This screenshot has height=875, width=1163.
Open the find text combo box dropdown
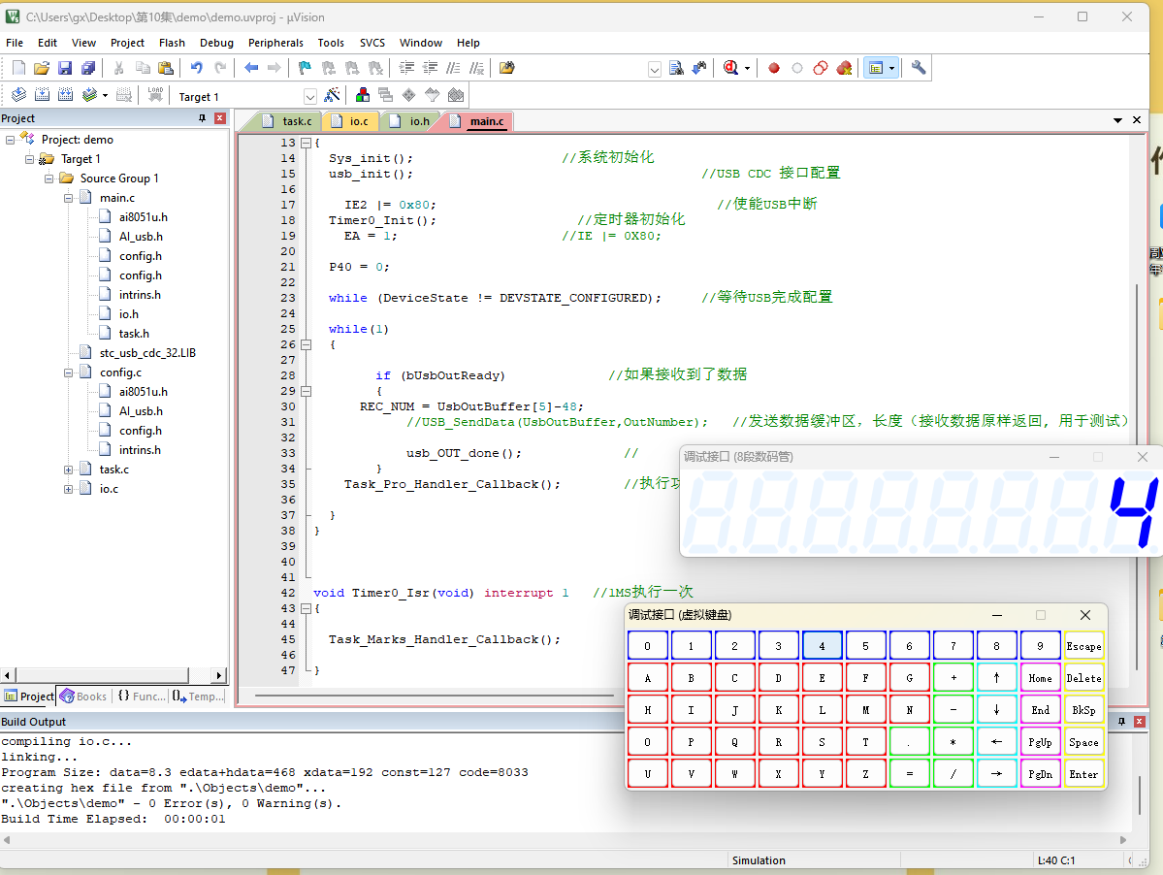coord(654,70)
